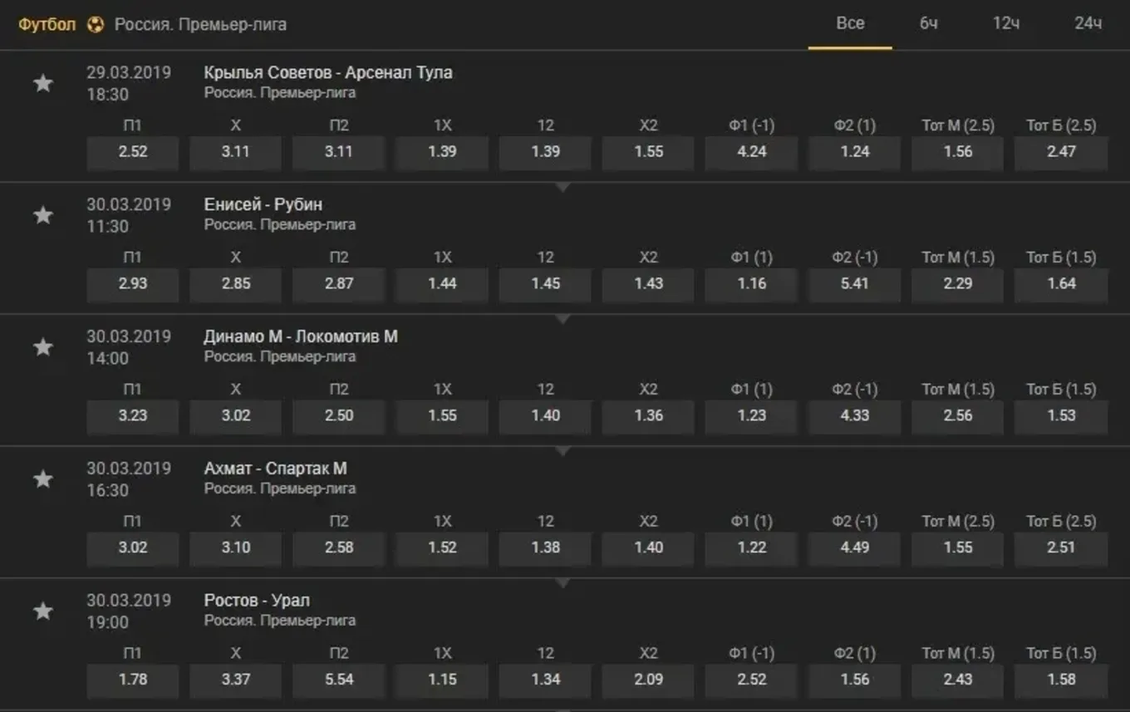Toggle the star for Енисей - Рубин
This screenshot has height=712, width=1130.
click(x=43, y=215)
